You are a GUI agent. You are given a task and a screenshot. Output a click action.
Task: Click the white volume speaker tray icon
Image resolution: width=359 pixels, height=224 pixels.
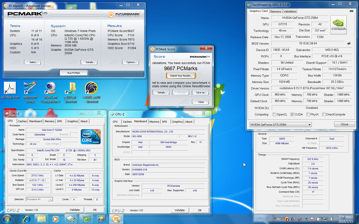point(332,219)
